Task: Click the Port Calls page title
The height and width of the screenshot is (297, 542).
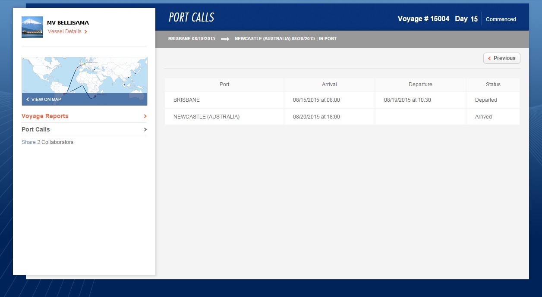Action: pos(191,17)
